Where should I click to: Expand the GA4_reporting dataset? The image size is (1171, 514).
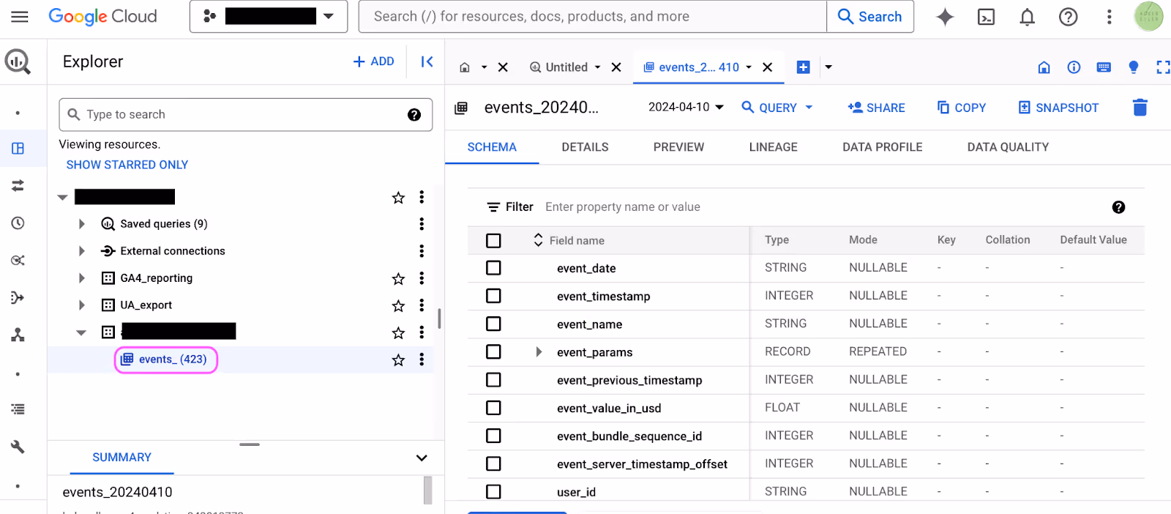(81, 278)
